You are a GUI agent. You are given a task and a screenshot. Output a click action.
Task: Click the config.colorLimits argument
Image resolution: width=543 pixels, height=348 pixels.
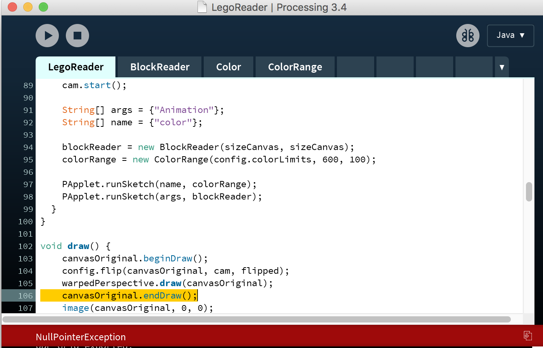click(263, 160)
